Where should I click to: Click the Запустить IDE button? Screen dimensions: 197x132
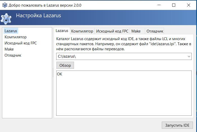177,125
